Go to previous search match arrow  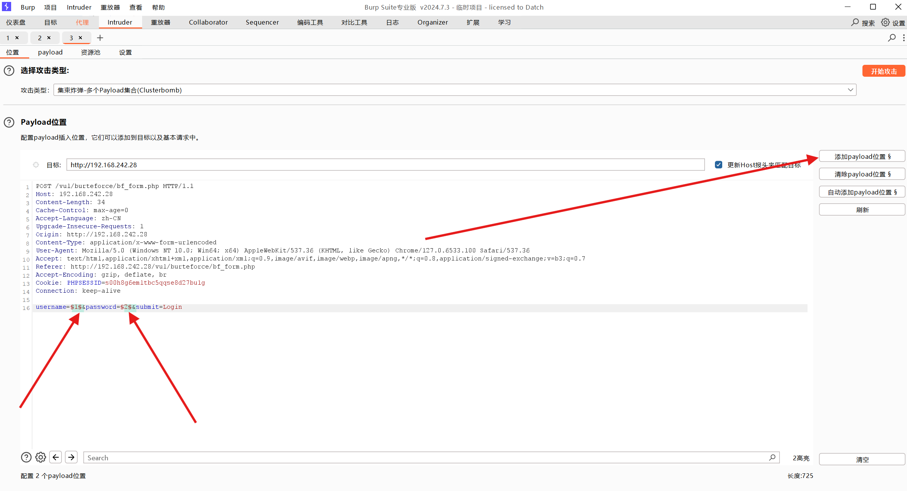point(56,457)
